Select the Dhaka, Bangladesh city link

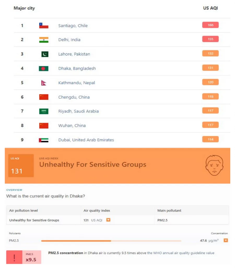coord(77,68)
